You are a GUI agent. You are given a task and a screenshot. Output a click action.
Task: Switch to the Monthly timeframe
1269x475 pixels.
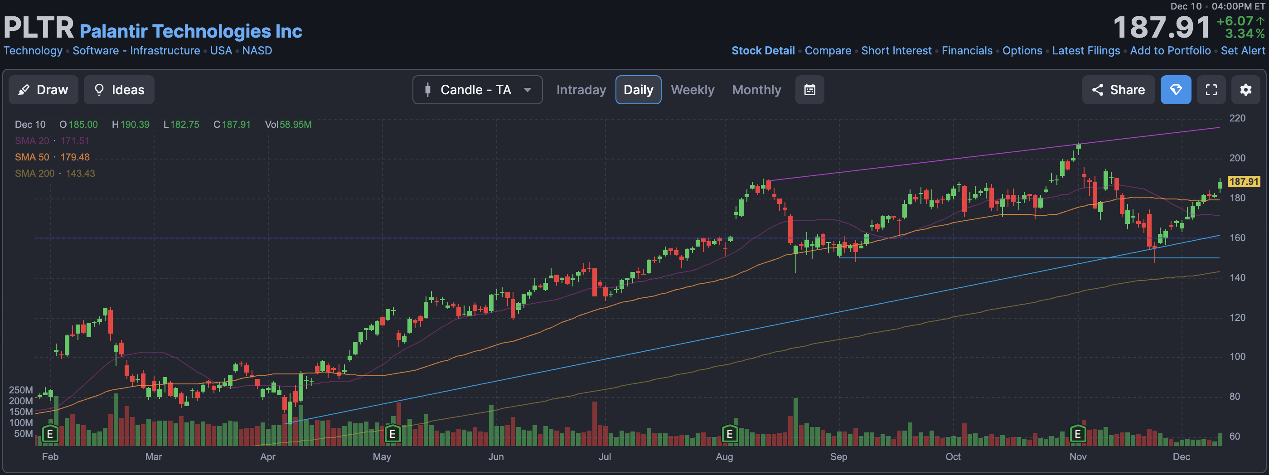756,90
